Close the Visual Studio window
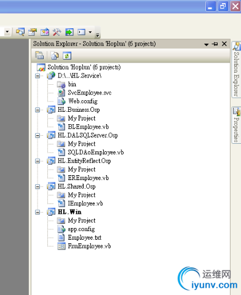This screenshot has width=241, height=295. click(235, 6)
